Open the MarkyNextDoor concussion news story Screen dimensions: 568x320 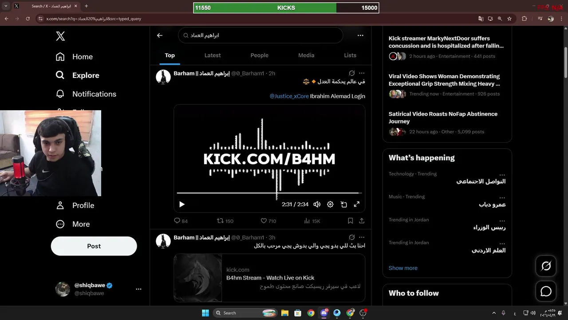[447, 47]
